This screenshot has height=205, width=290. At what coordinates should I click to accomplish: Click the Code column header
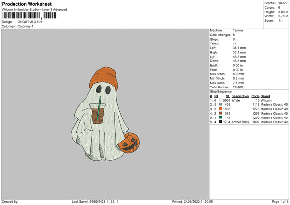pyautogui.click(x=255, y=96)
